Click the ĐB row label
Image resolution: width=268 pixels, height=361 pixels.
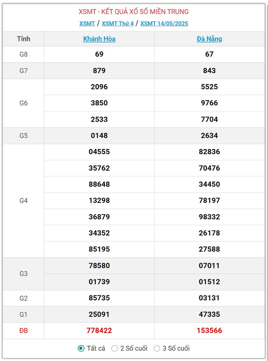click(23, 331)
